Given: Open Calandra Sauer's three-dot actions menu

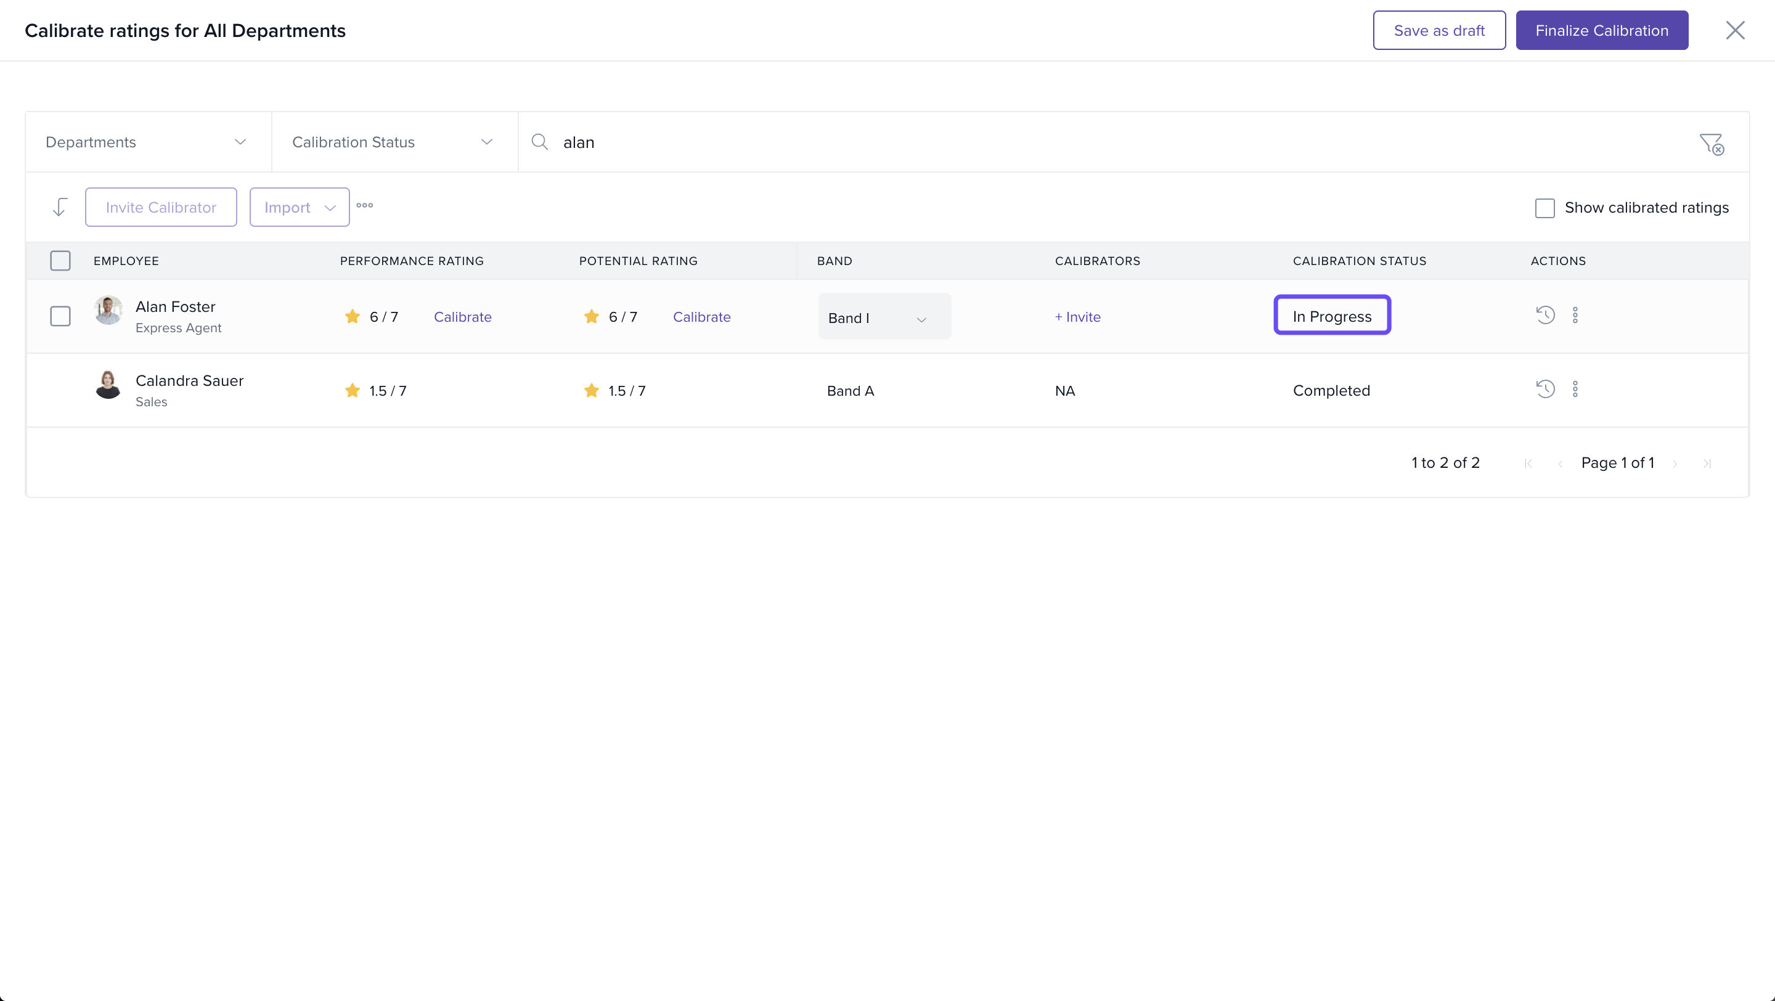Looking at the screenshot, I should click(1575, 389).
